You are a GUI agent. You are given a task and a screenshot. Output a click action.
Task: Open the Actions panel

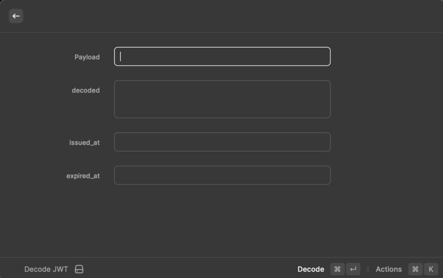388,269
